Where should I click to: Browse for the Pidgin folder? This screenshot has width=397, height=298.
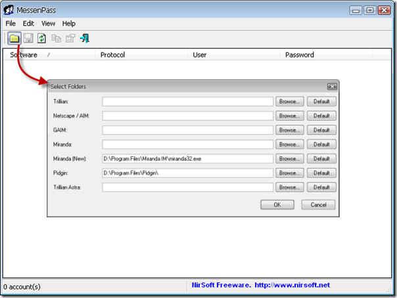coord(290,173)
